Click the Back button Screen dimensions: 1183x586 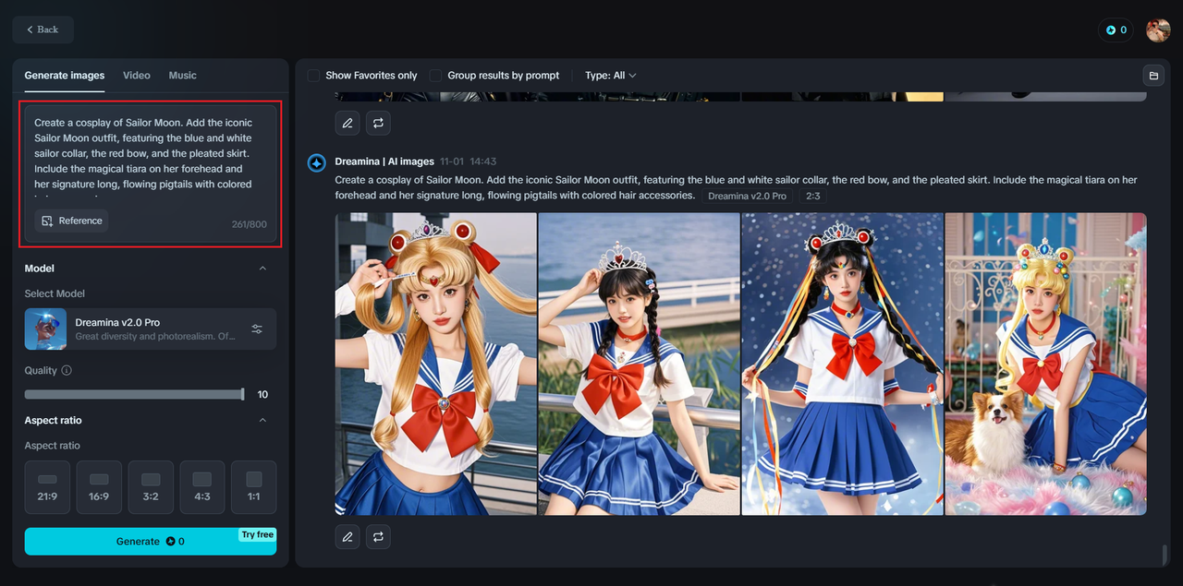(43, 30)
